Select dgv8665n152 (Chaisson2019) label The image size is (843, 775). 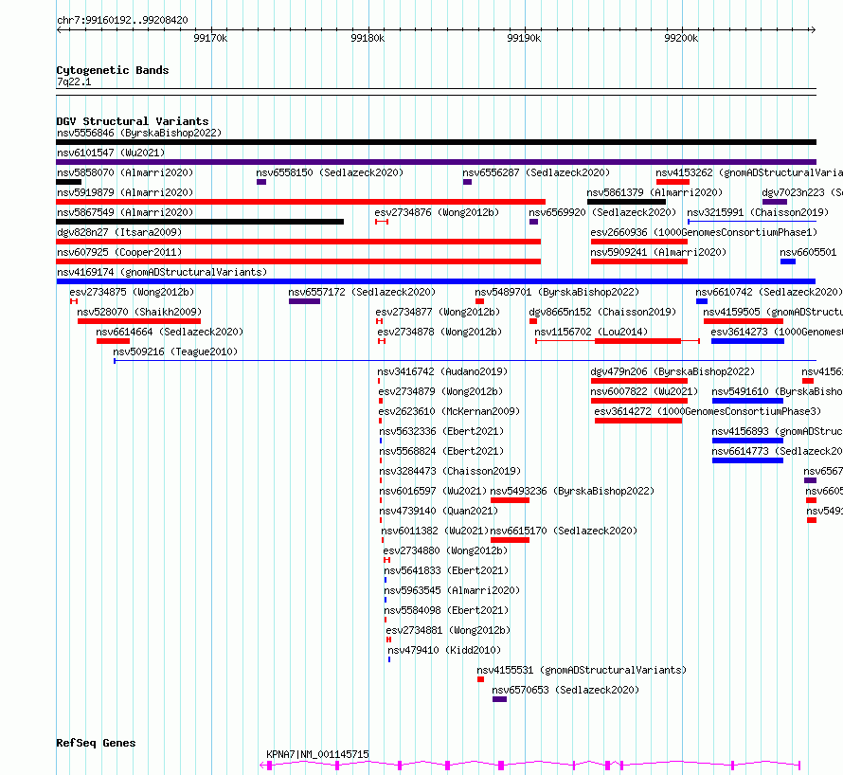click(602, 312)
